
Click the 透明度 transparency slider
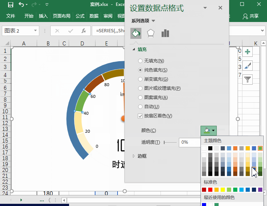coord(170,142)
